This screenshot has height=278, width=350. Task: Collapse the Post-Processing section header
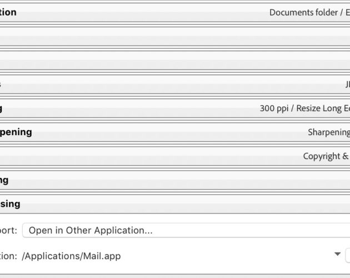point(175,204)
